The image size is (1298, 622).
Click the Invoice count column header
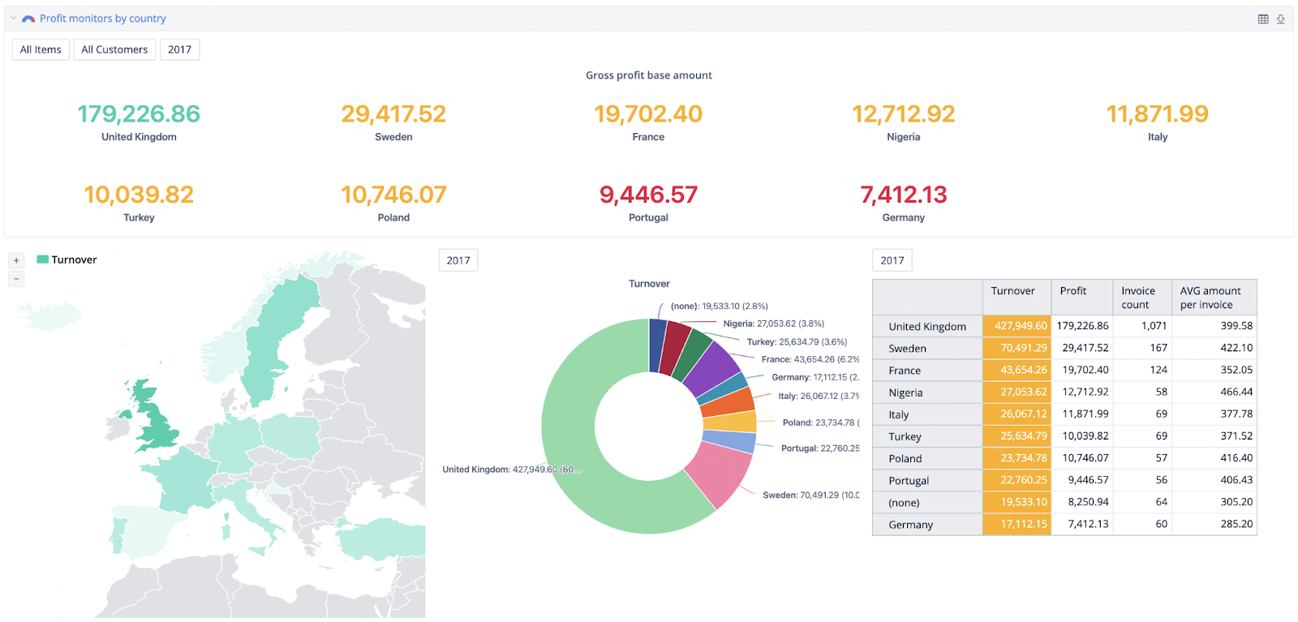click(1138, 298)
